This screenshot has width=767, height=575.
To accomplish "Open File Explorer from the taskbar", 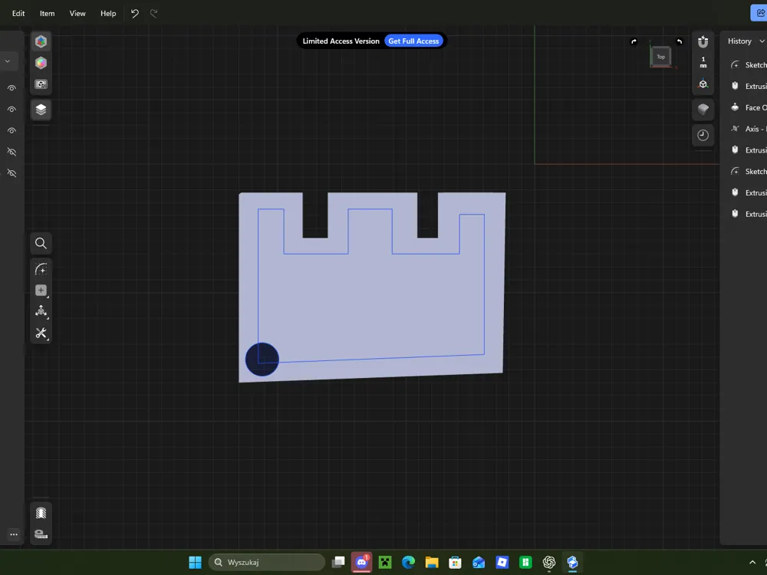I will pyautogui.click(x=431, y=562).
